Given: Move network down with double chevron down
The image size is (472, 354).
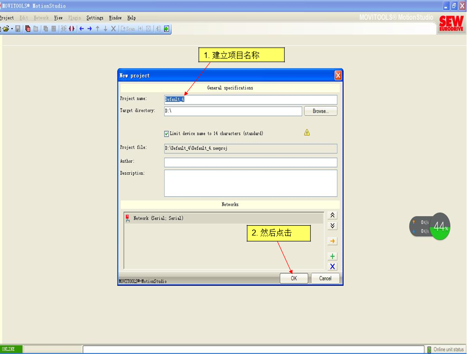Looking at the screenshot, I should coord(332,226).
